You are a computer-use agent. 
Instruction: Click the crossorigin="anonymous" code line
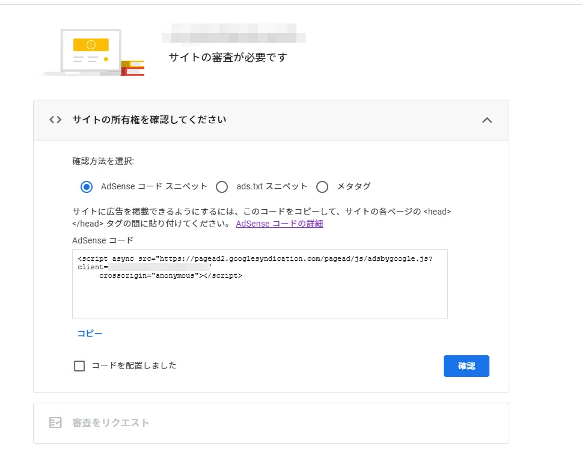tap(171, 275)
